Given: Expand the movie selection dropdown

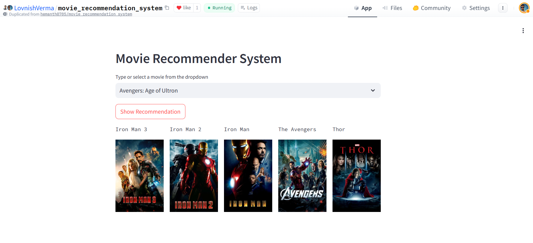Looking at the screenshot, I should pos(248,90).
